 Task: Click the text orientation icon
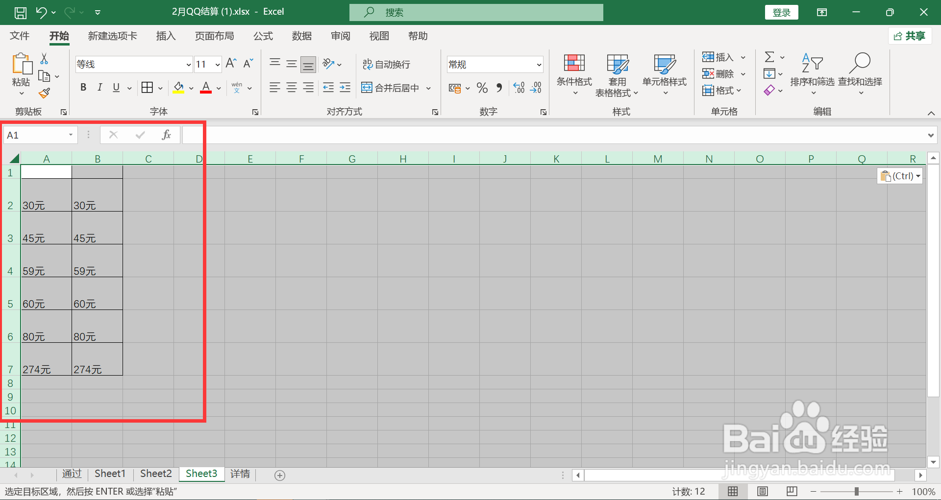[x=328, y=64]
